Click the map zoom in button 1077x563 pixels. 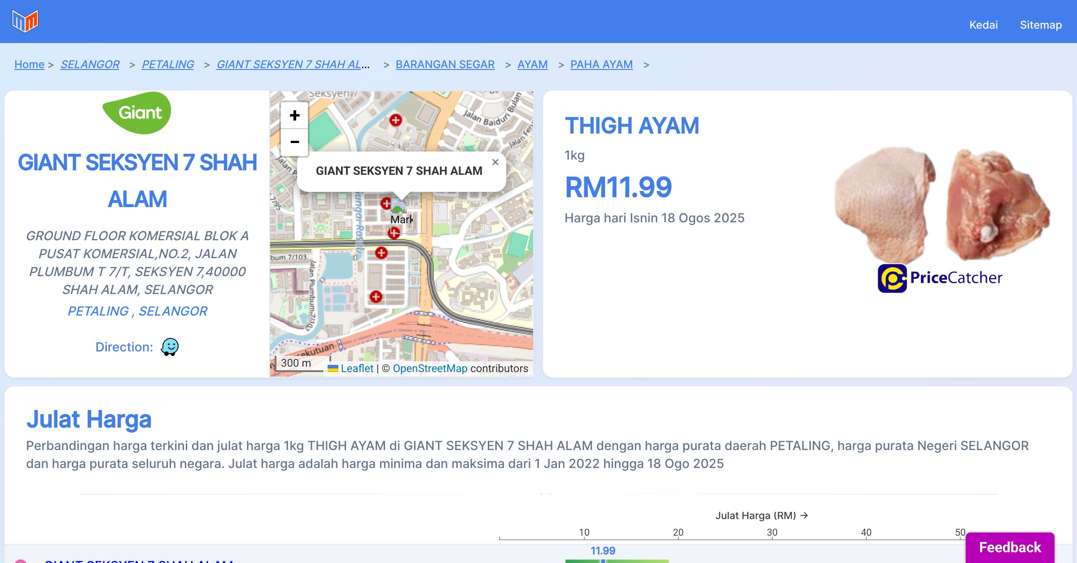coord(294,116)
